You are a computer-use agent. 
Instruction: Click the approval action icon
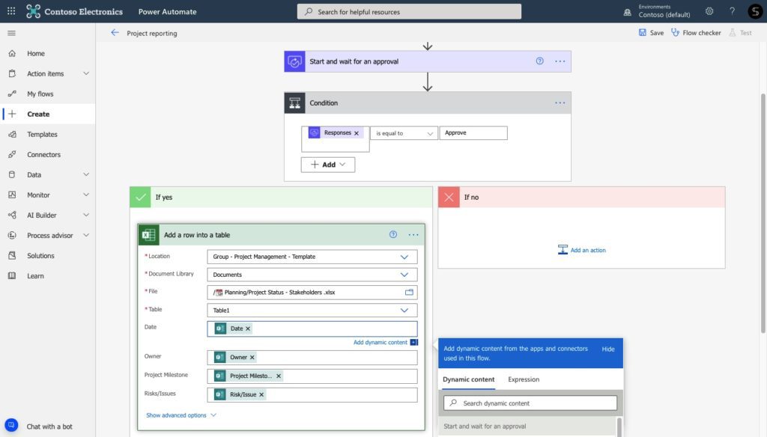point(294,61)
